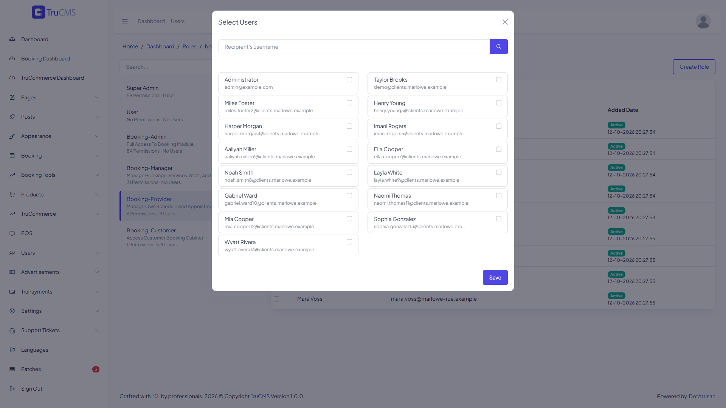Check the Taylor Brooks checkbox
The width and height of the screenshot is (726, 408).
(499, 80)
